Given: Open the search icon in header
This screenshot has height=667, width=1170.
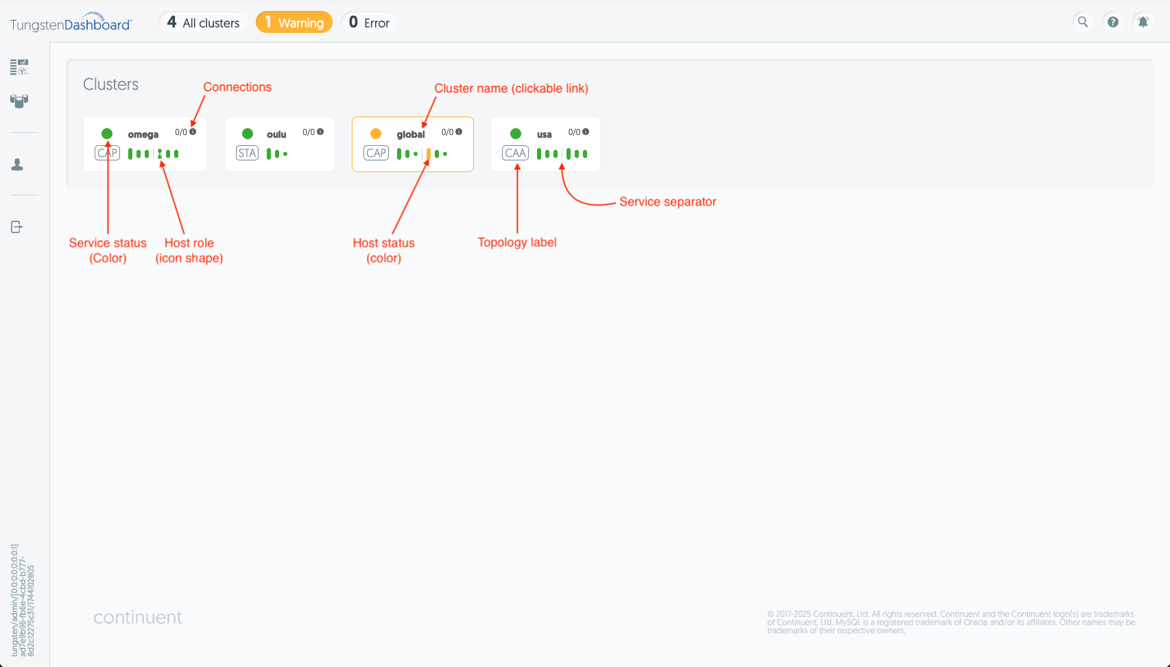Looking at the screenshot, I should point(1083,22).
